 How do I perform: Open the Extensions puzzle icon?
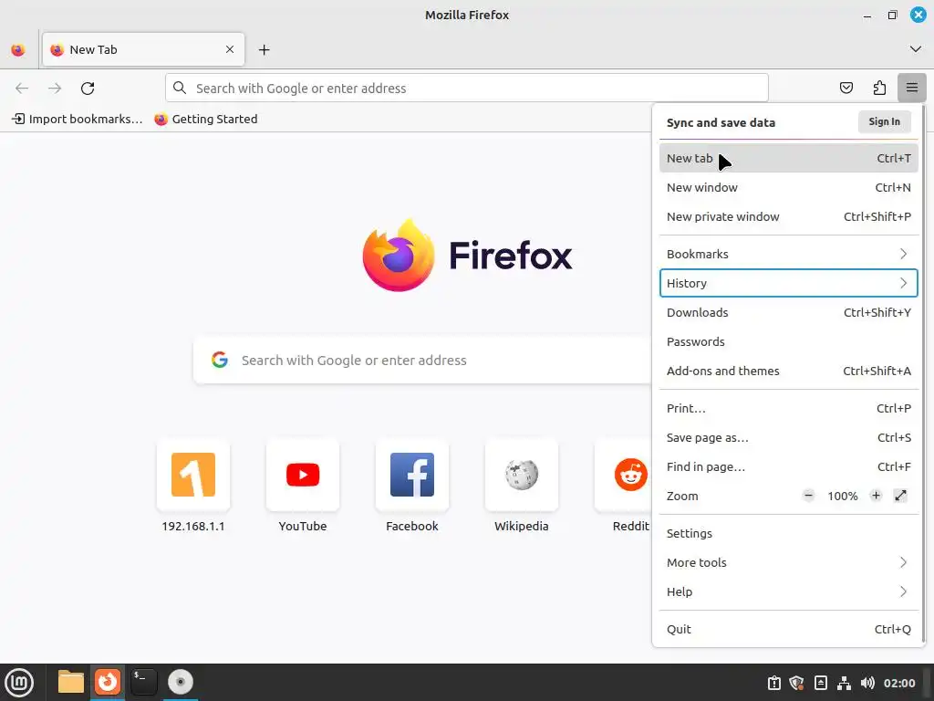[x=879, y=89]
